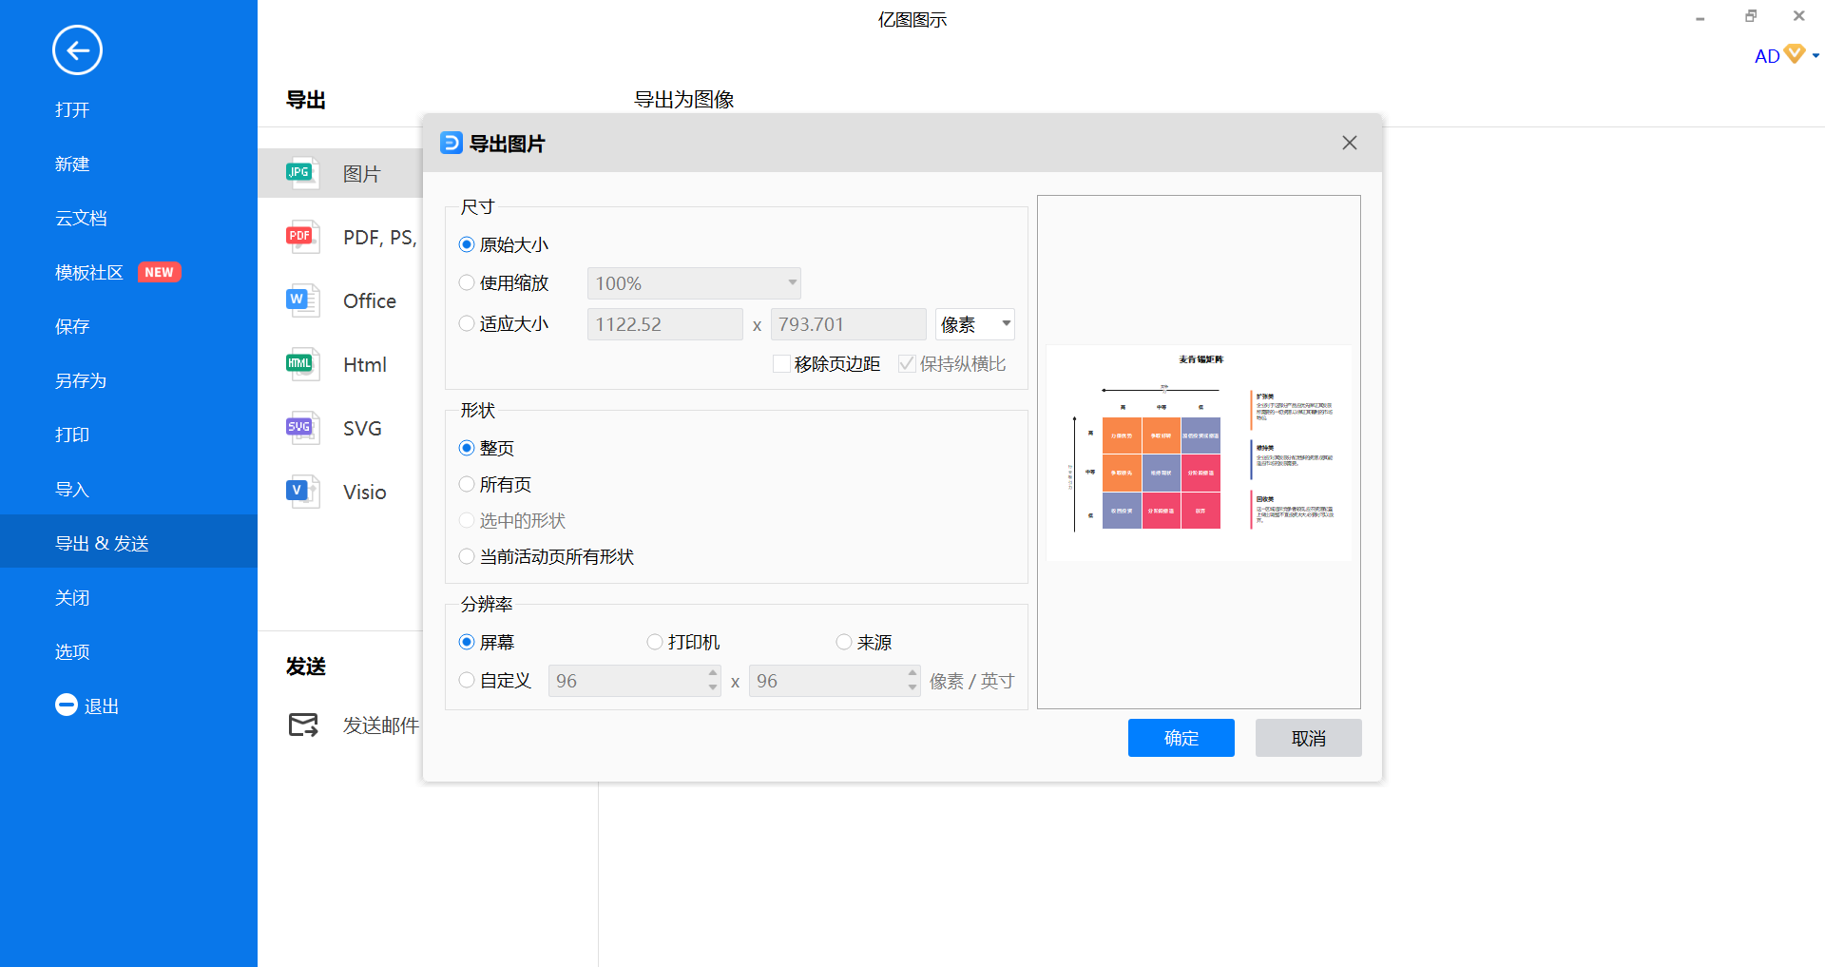Click the Visio export icon

(x=302, y=492)
